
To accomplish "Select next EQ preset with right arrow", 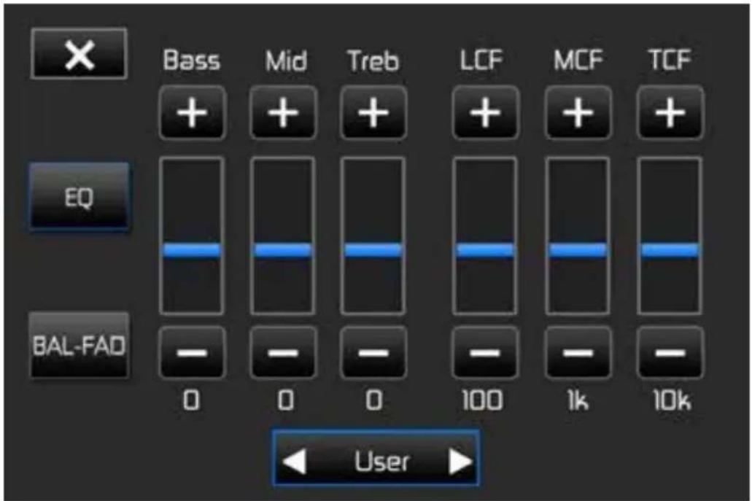I will [460, 461].
